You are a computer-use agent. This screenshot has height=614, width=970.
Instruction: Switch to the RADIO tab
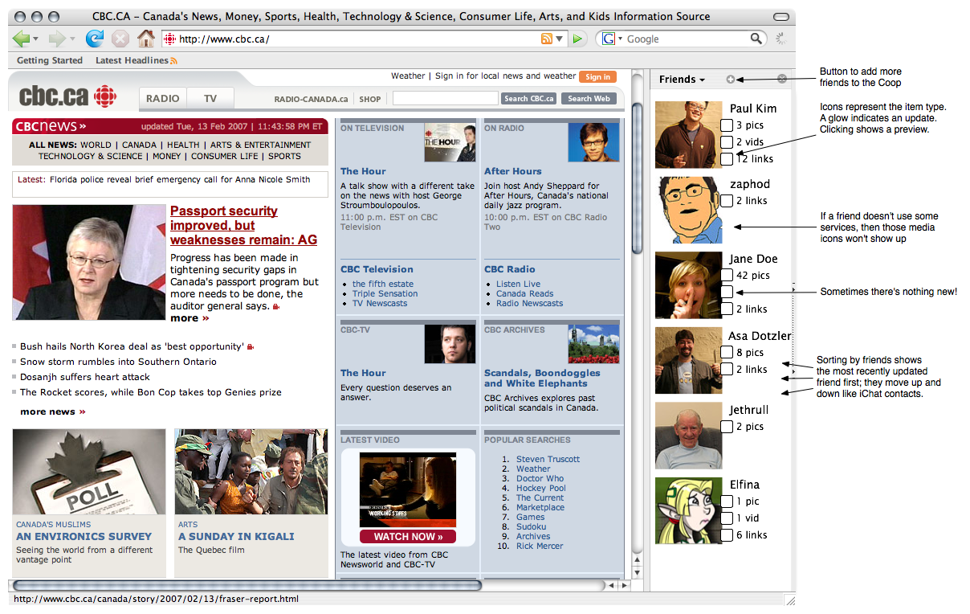tap(163, 98)
